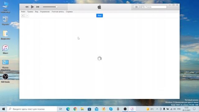Switch to iTunes on taskbar
199x112 pixels.
coord(132,109)
